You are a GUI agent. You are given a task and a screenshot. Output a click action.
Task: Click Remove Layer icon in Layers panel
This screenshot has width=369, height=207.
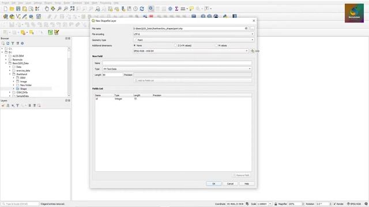coord(39,106)
